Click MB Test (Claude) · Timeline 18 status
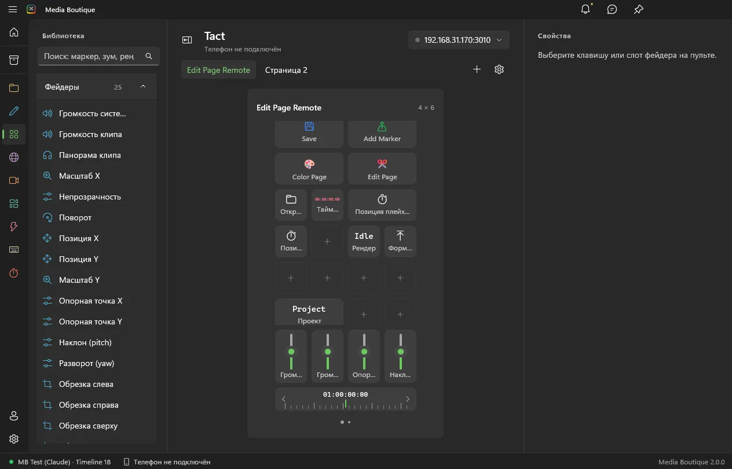 [60, 462]
